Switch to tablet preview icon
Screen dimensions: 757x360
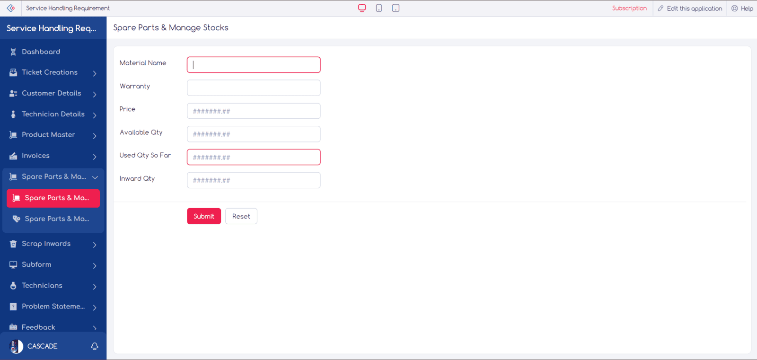[x=396, y=8]
